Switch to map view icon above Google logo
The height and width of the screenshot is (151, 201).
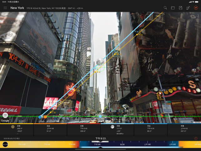(x=5, y=115)
